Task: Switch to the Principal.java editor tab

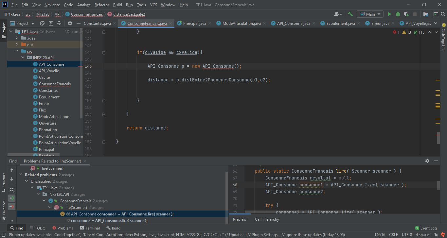Action: pos(194,24)
